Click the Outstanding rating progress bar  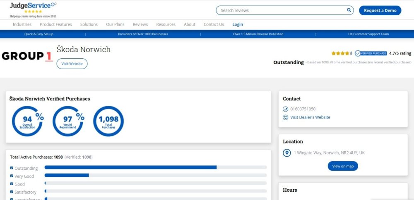pyautogui.click(x=156, y=167)
